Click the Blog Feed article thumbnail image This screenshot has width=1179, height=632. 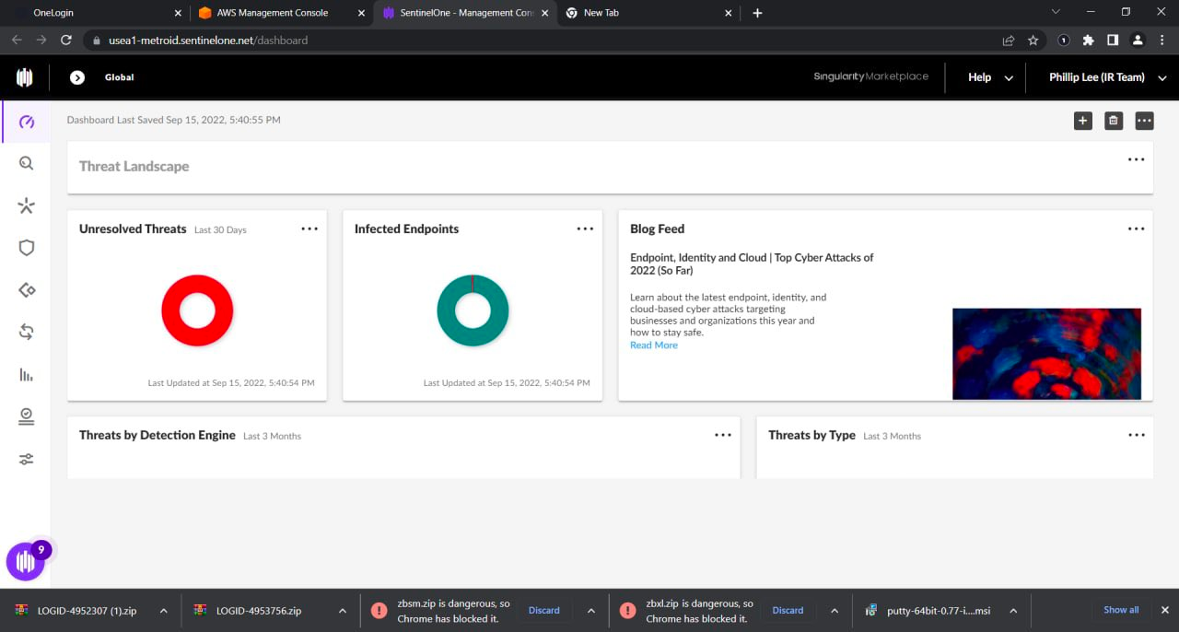[1046, 354]
